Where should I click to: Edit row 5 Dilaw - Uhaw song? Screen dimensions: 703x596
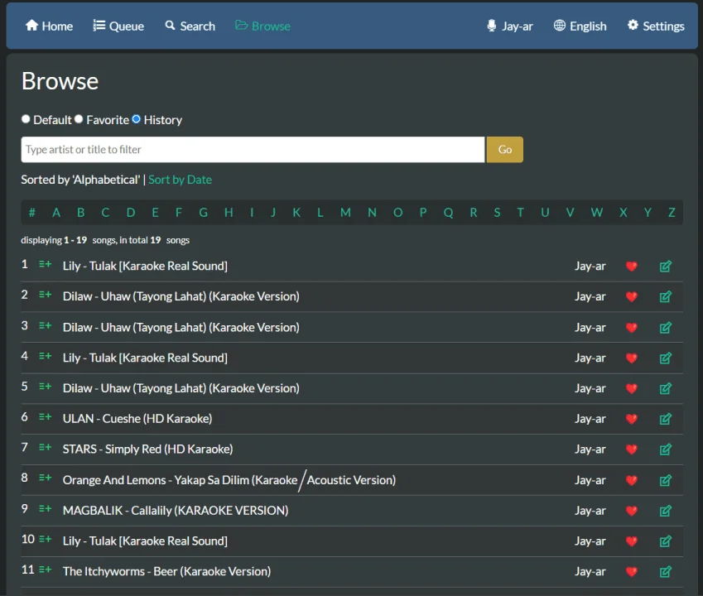point(666,388)
